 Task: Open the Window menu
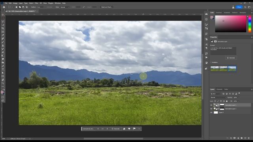click(x=58, y=3)
